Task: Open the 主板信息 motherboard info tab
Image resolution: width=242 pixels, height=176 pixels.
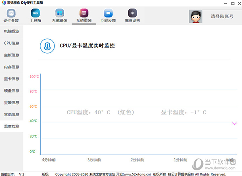Action: click(12, 55)
